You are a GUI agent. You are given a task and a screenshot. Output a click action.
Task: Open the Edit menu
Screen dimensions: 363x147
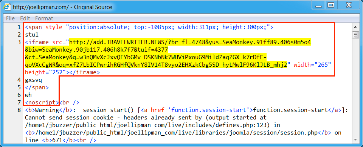(25, 18)
